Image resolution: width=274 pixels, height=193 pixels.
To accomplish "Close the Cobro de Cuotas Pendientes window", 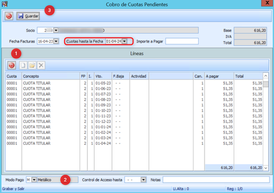I will (x=267, y=3).
